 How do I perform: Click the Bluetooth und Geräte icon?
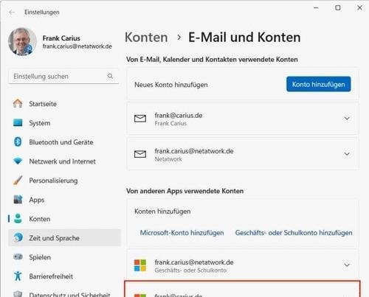[18, 141]
